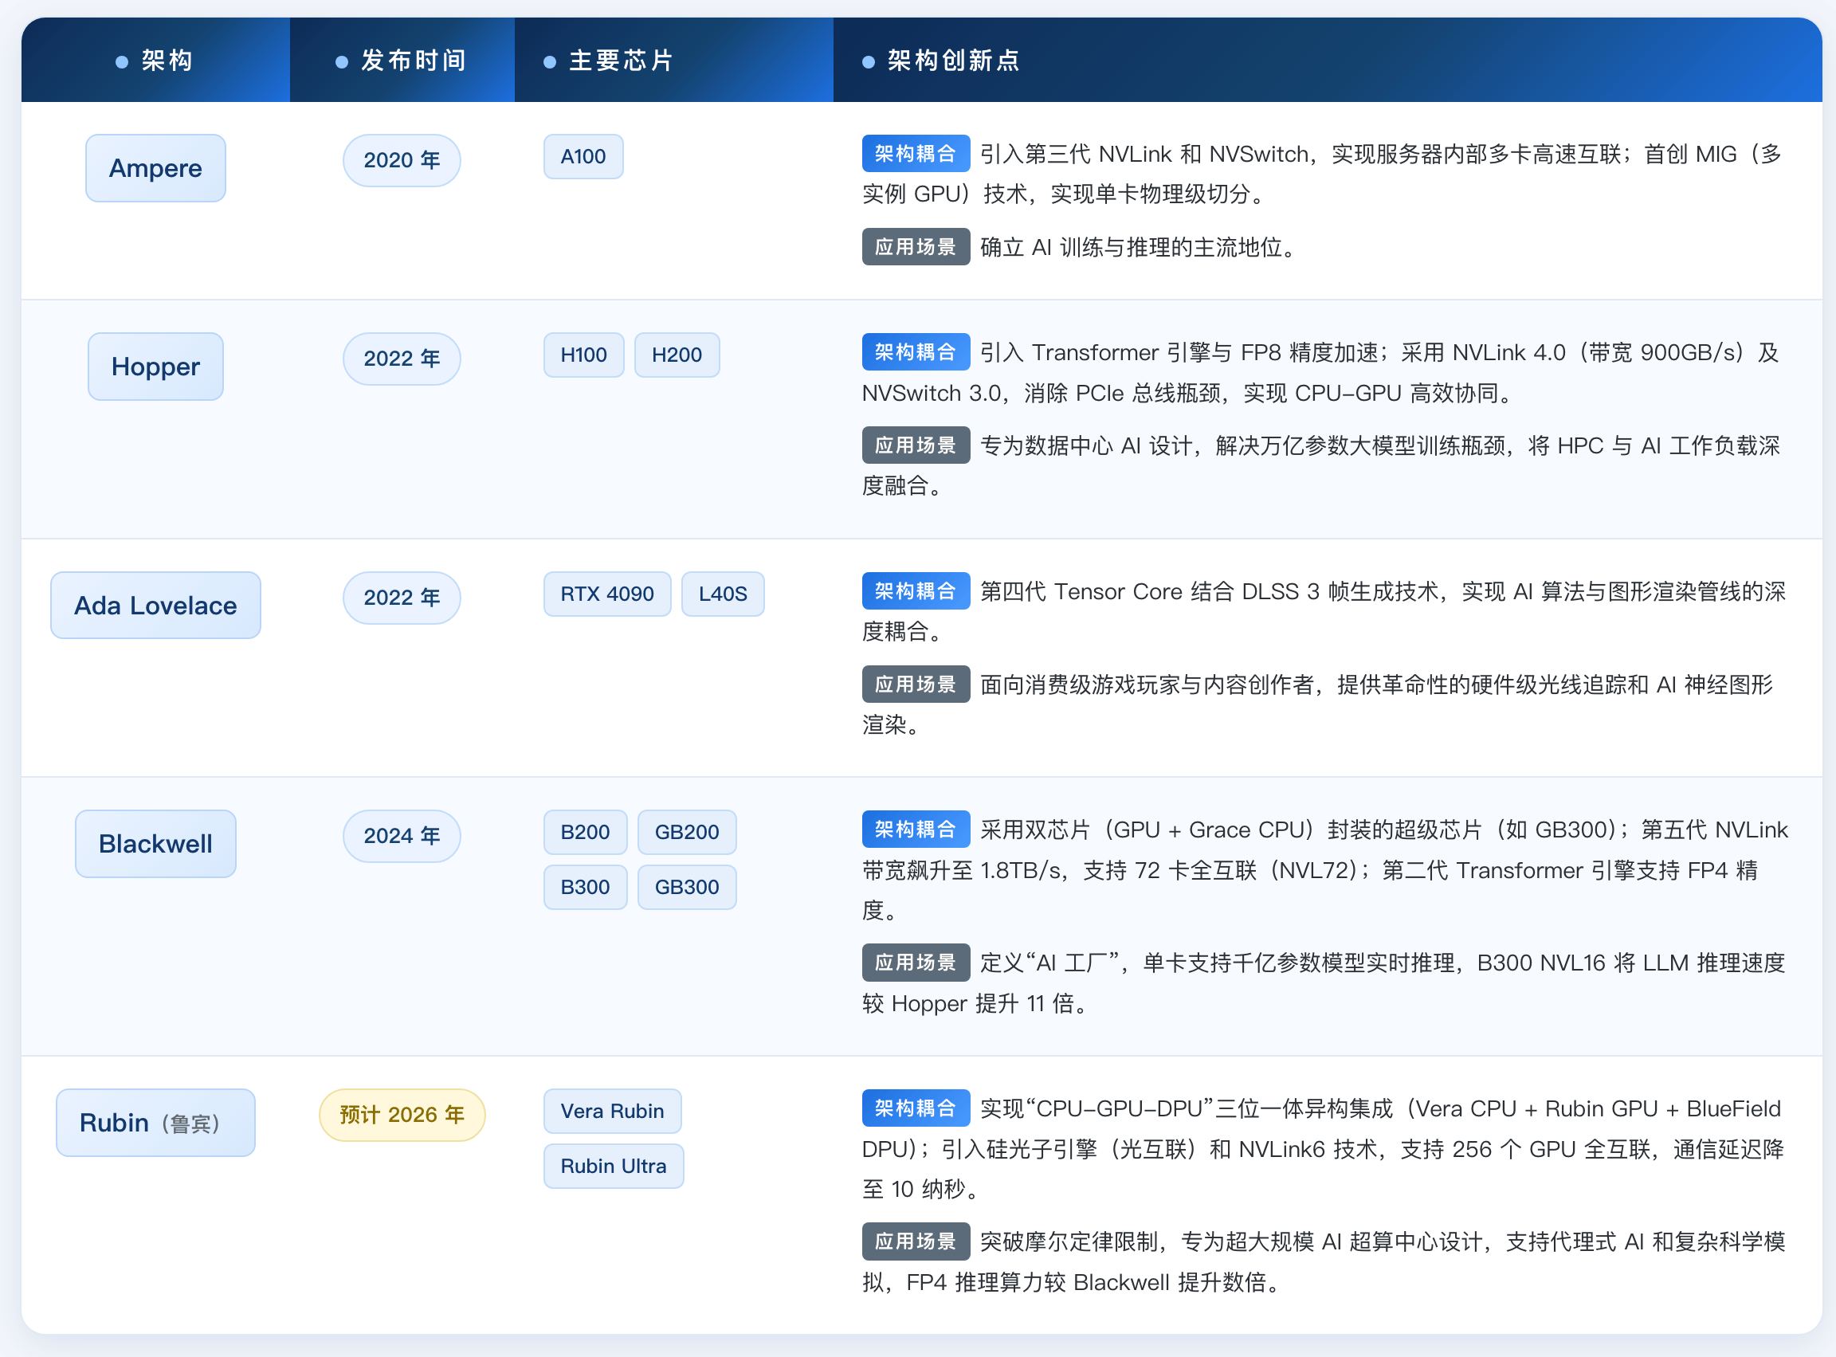Click the 架构 column header
The image size is (1836, 1357).
(x=155, y=60)
